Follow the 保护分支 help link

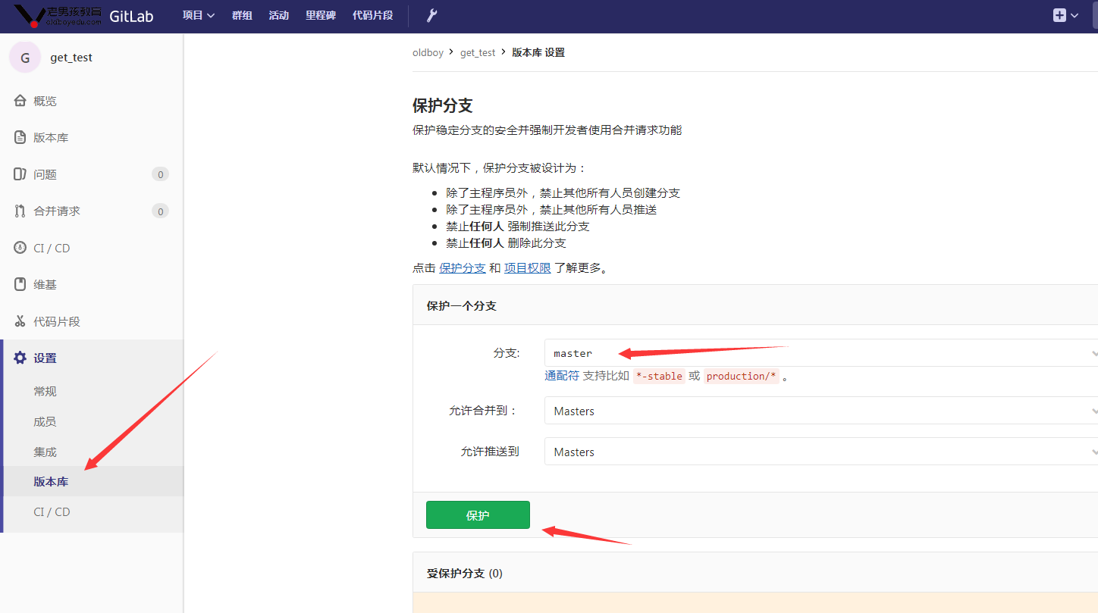coord(463,267)
